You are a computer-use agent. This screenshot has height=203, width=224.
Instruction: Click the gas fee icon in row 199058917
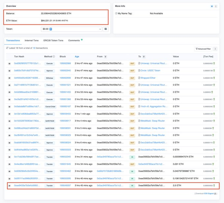pyautogui.click(x=214, y=121)
